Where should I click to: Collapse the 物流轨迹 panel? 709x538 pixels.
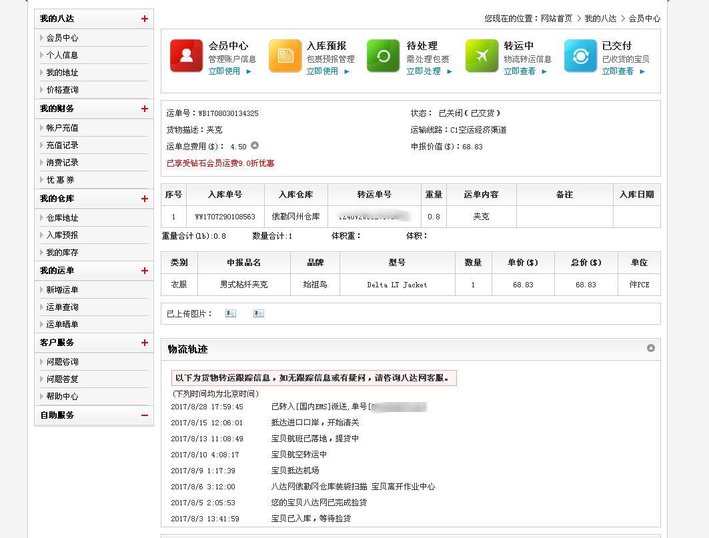coord(650,348)
